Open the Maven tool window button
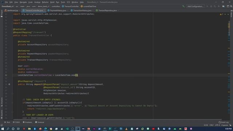This screenshot has width=233, height=131. tap(232, 14)
